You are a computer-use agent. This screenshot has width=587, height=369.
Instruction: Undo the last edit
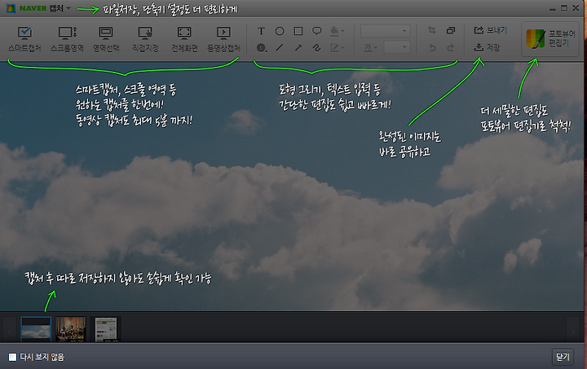(432, 48)
